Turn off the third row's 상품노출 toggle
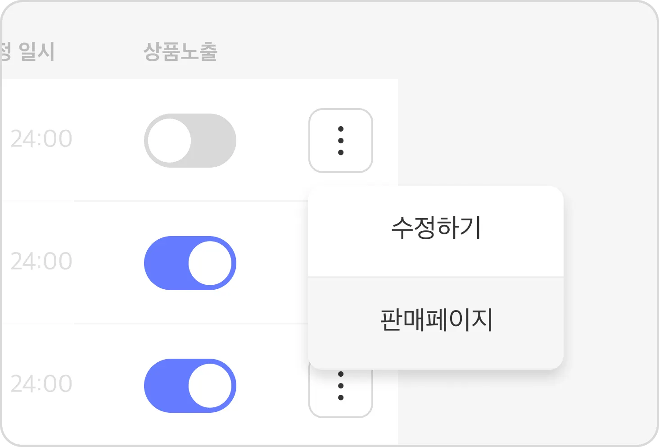 pos(190,386)
